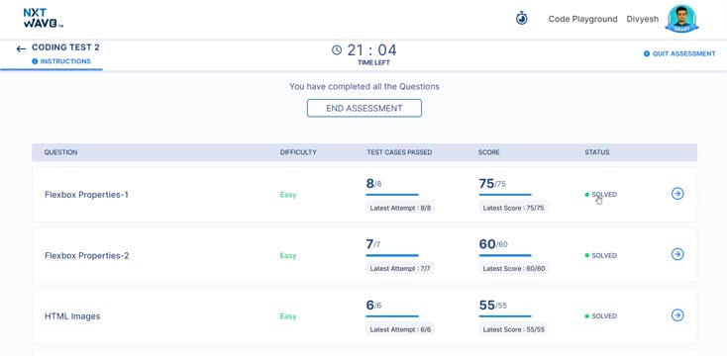Switch to the Instructions tab

click(61, 61)
